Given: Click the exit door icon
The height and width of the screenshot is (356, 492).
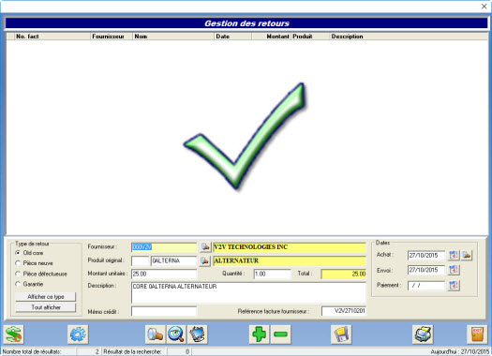Looking at the screenshot, I should pyautogui.click(x=477, y=334).
